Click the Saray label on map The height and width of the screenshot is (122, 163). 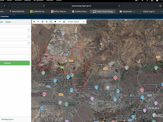click(58, 42)
